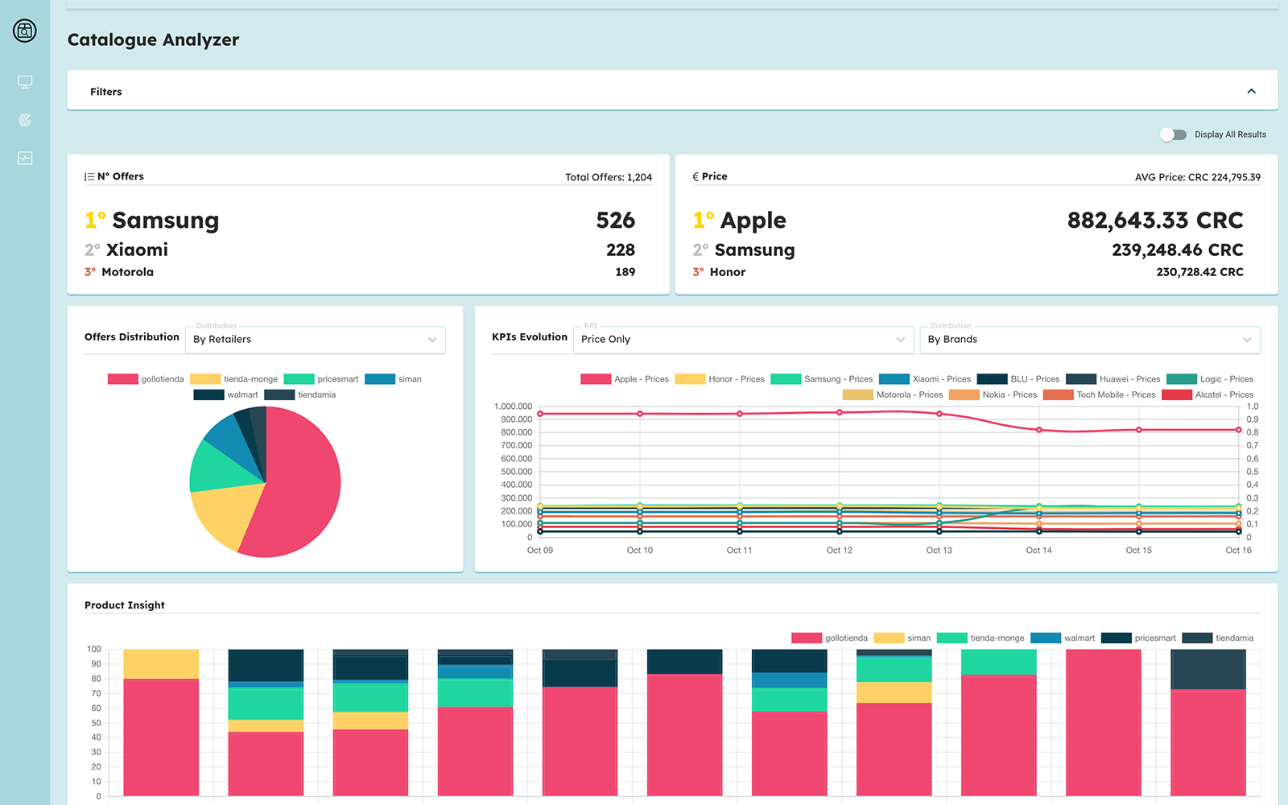Click the yellow siman segment of first bar
The image size is (1288, 805).
161,664
